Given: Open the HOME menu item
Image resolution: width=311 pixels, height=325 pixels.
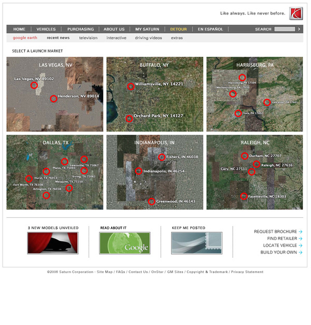Looking at the screenshot, I should (x=19, y=29).
